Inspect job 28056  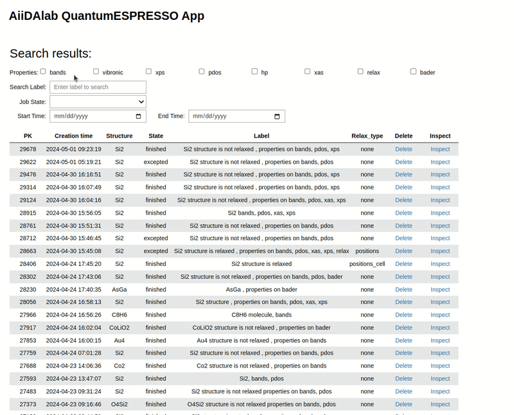(440, 302)
